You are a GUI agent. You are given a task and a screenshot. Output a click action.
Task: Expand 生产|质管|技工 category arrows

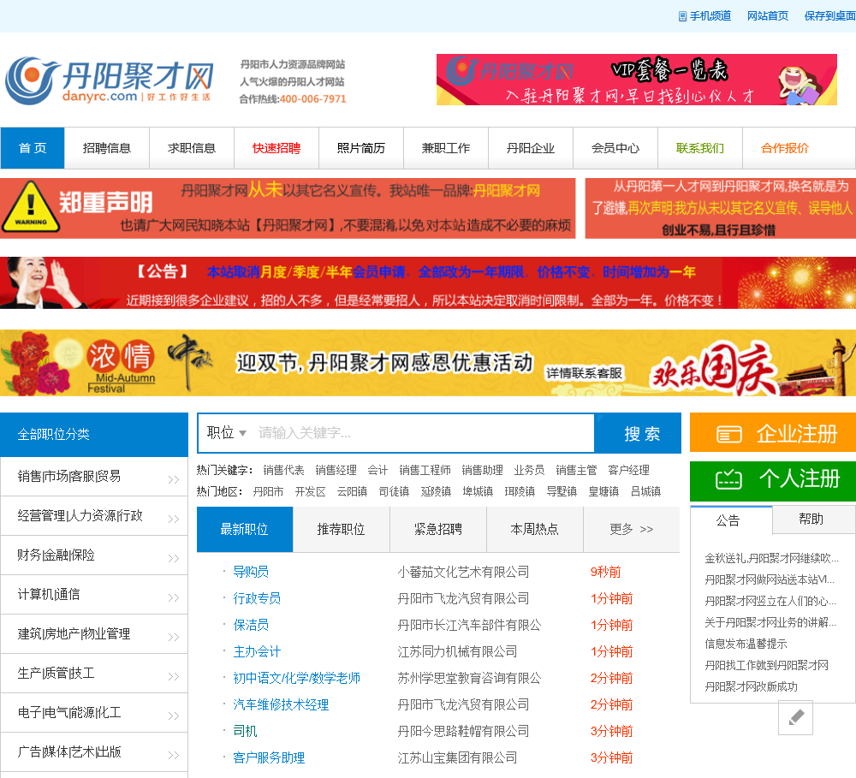click(x=174, y=676)
